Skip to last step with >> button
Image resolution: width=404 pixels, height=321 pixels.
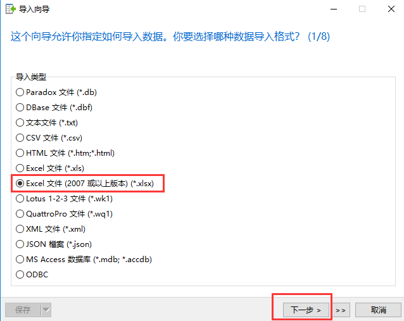coord(340,310)
